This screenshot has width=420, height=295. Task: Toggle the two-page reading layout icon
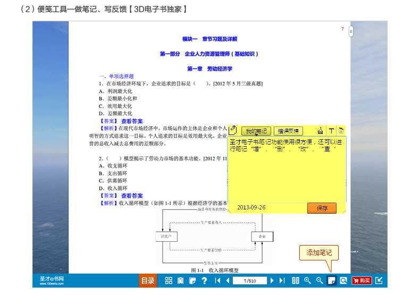pyautogui.click(x=296, y=281)
